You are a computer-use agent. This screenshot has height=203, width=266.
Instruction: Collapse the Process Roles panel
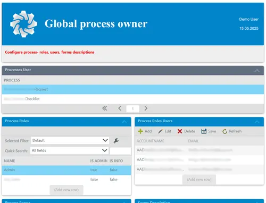click(x=124, y=122)
